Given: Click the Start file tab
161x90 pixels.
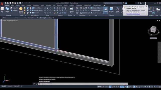Looking at the screenshot, I should [4, 18].
